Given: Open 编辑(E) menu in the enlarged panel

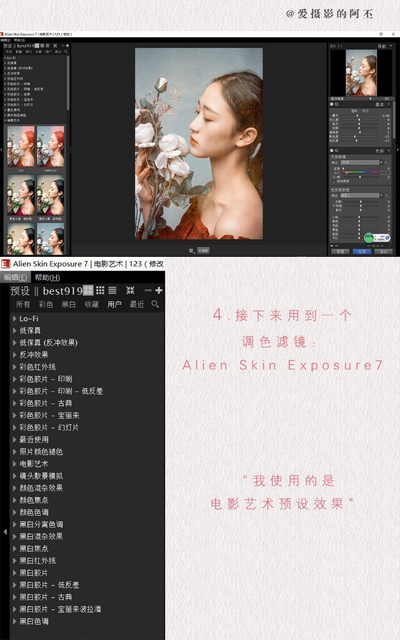Looking at the screenshot, I should point(16,277).
